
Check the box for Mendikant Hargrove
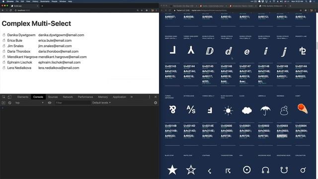(4, 57)
